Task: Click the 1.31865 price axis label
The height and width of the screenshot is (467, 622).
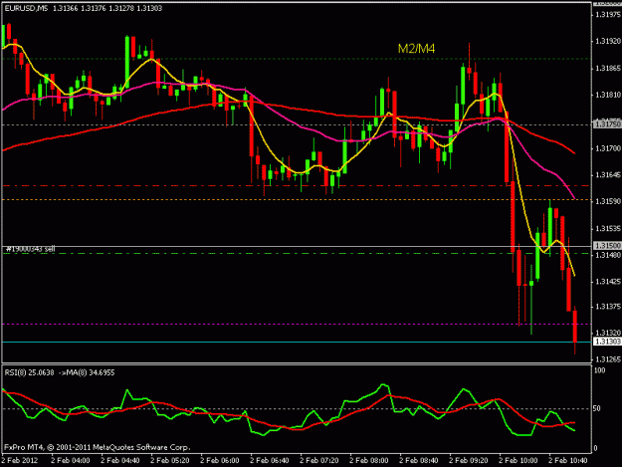Action: (x=608, y=69)
